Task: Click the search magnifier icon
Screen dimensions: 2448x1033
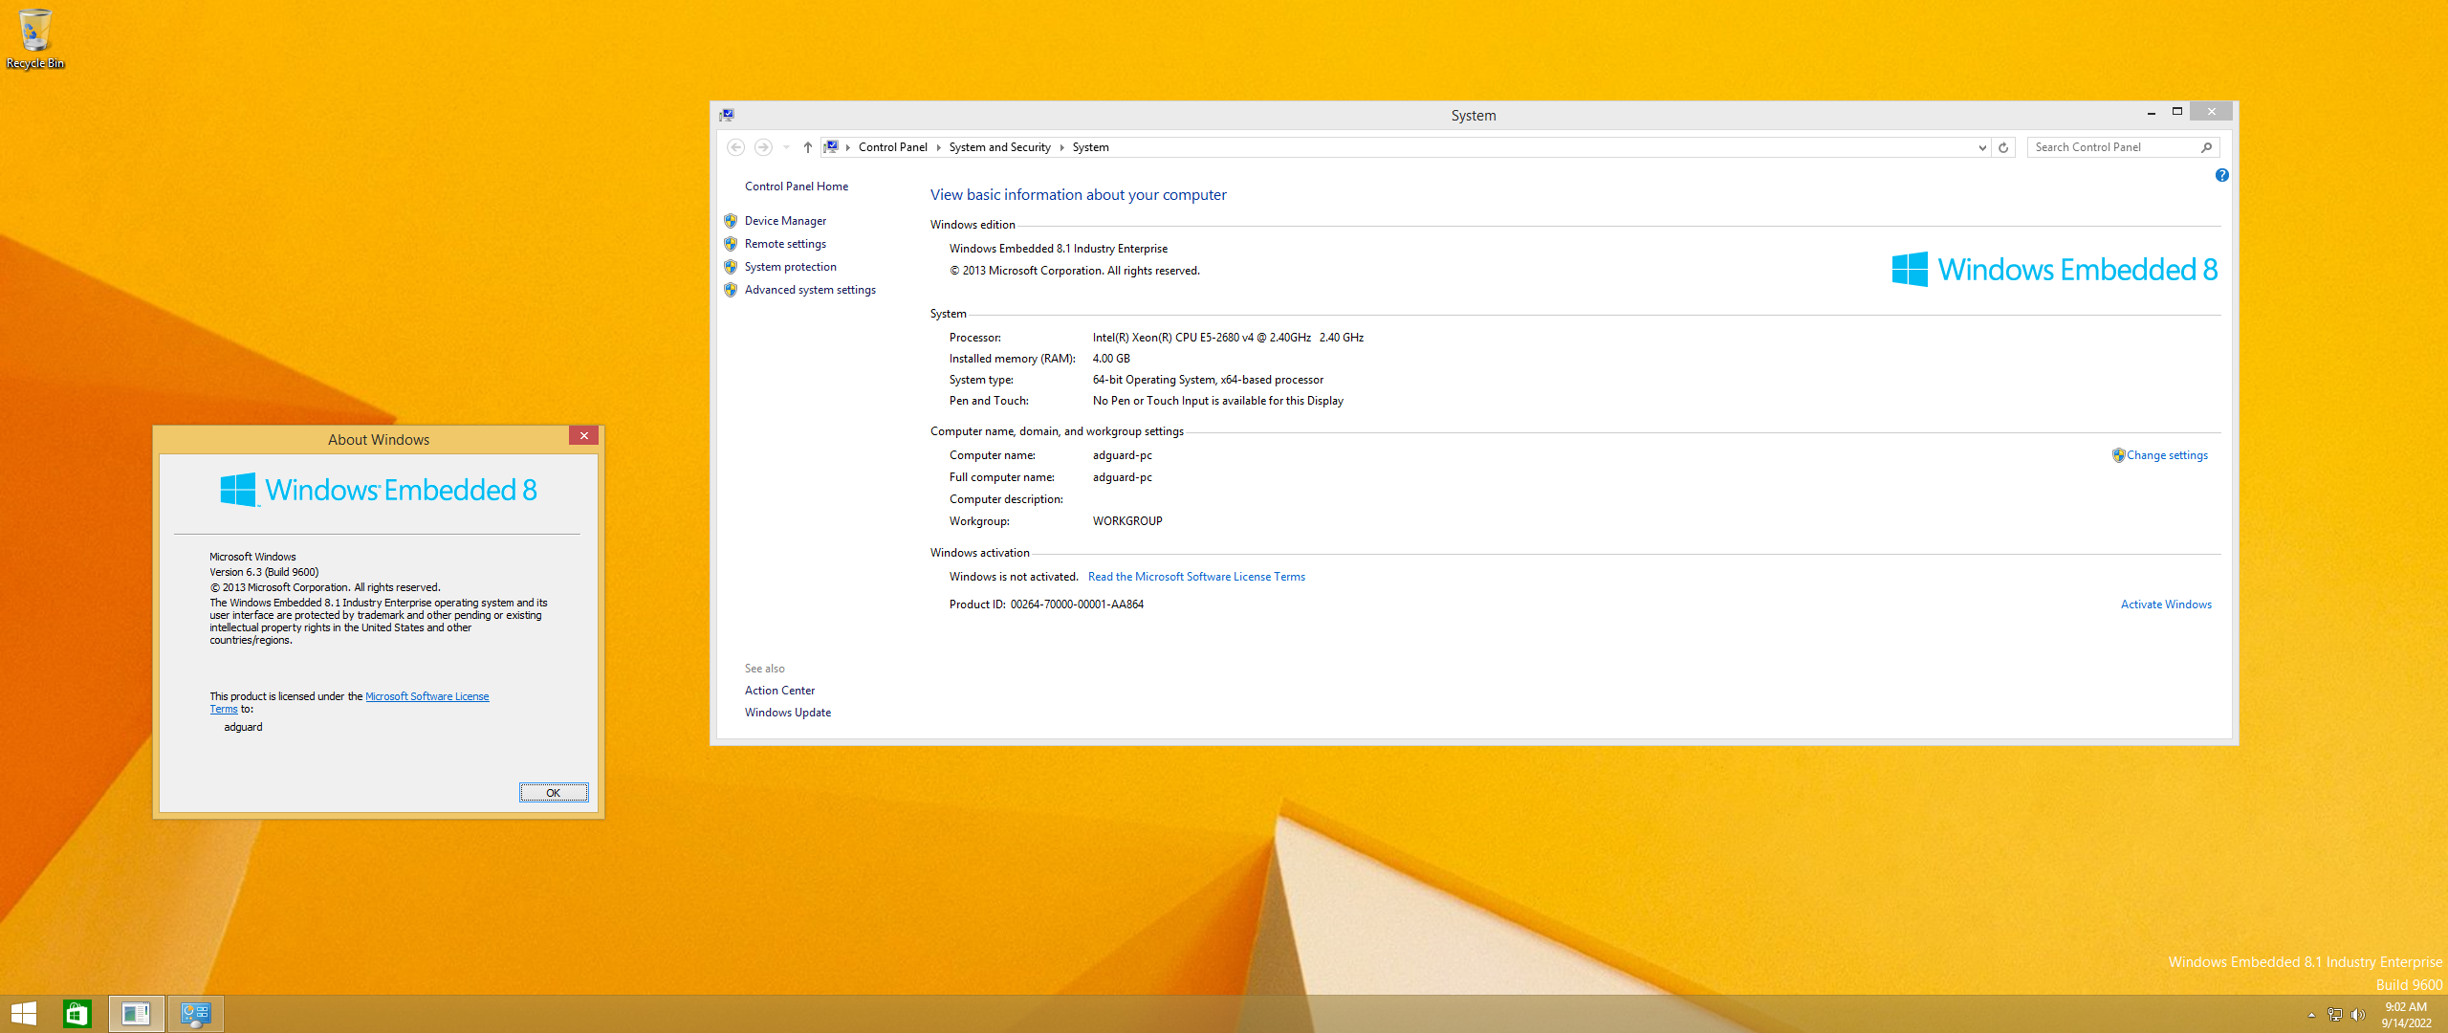Action: click(x=2206, y=147)
